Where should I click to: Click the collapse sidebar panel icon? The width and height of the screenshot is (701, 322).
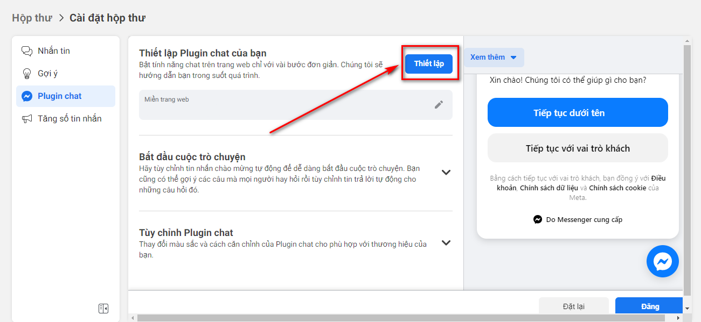click(x=103, y=308)
